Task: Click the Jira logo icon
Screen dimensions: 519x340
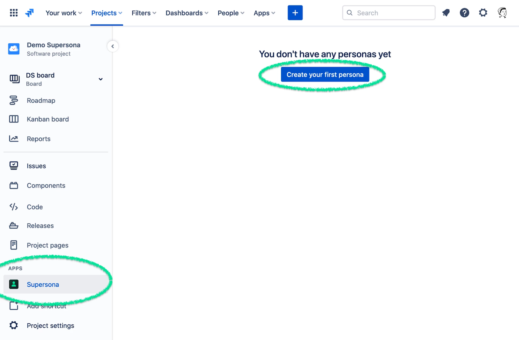Action: pos(29,13)
